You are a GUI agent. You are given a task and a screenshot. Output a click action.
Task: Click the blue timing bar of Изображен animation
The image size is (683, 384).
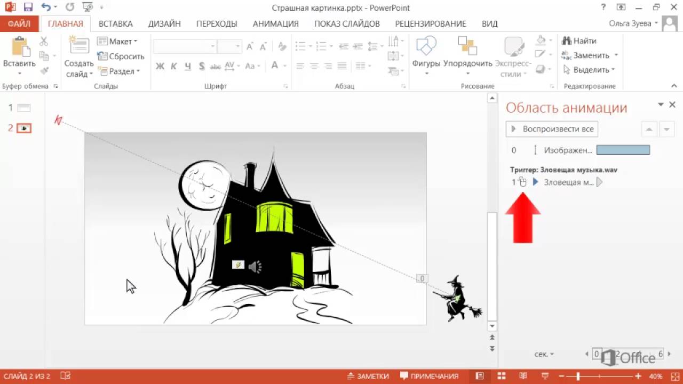pyautogui.click(x=623, y=150)
